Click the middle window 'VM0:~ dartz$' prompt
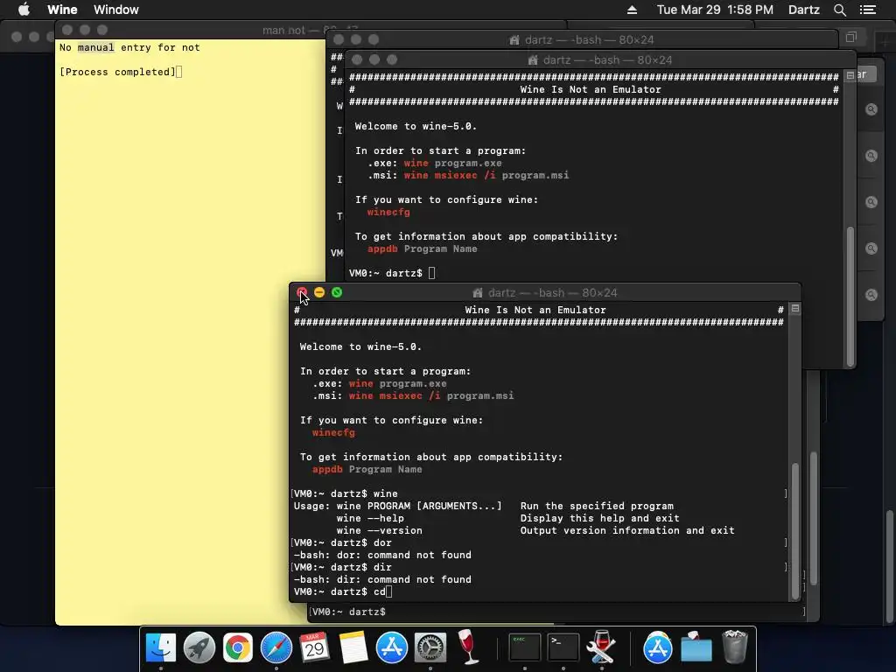Image resolution: width=896 pixels, height=672 pixels. 386,273
